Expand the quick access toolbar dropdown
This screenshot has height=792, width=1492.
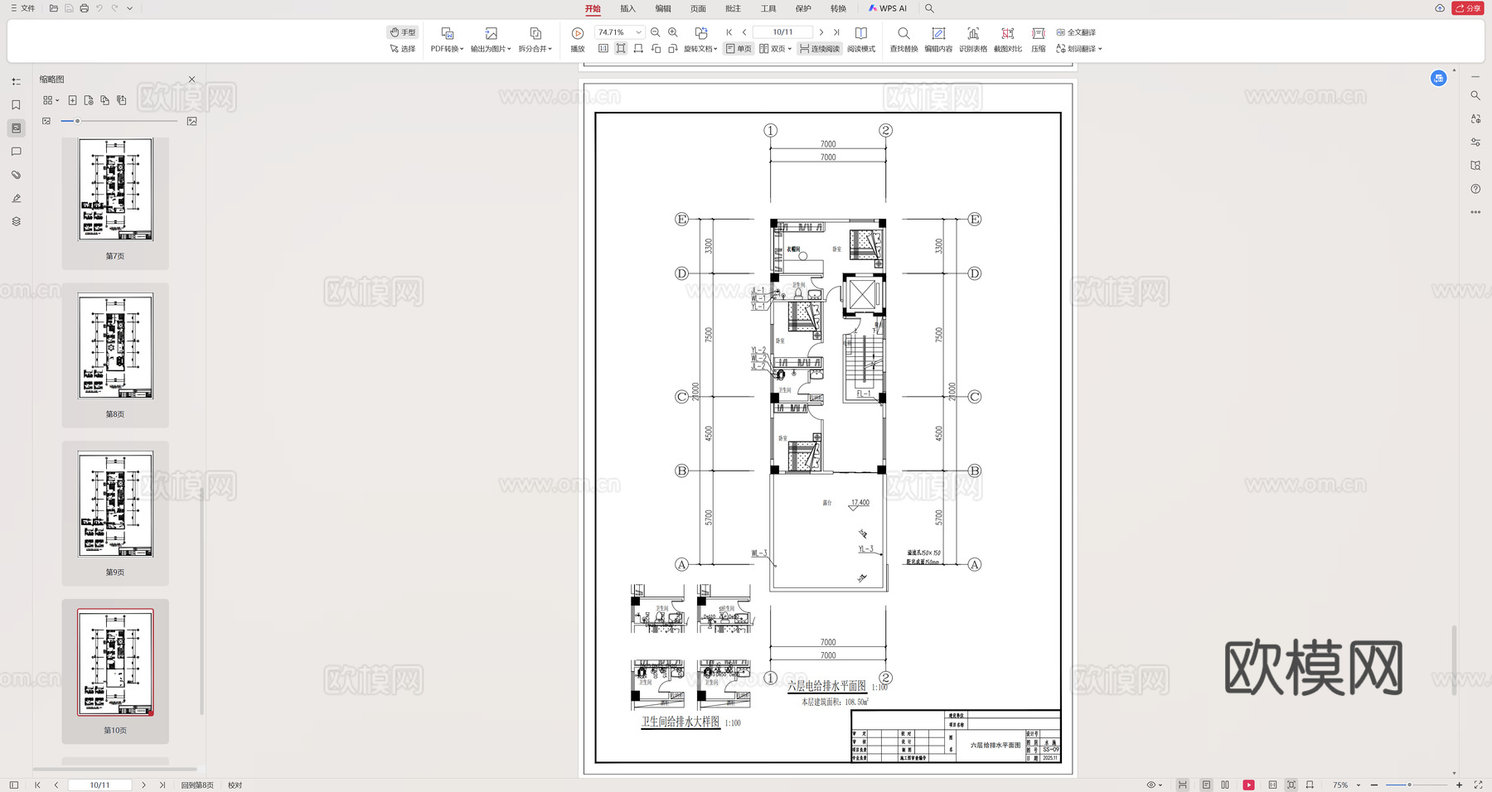[x=129, y=8]
